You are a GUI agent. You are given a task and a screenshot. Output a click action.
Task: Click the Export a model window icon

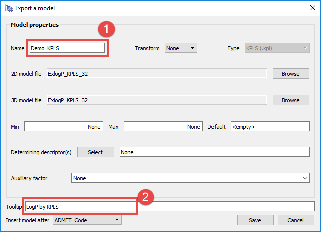click(x=9, y=8)
